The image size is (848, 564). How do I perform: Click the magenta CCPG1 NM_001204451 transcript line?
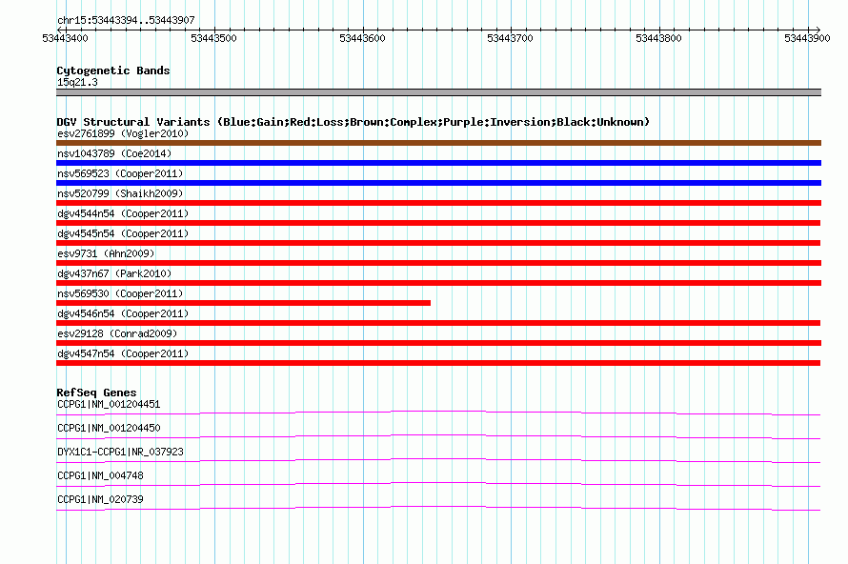click(438, 413)
